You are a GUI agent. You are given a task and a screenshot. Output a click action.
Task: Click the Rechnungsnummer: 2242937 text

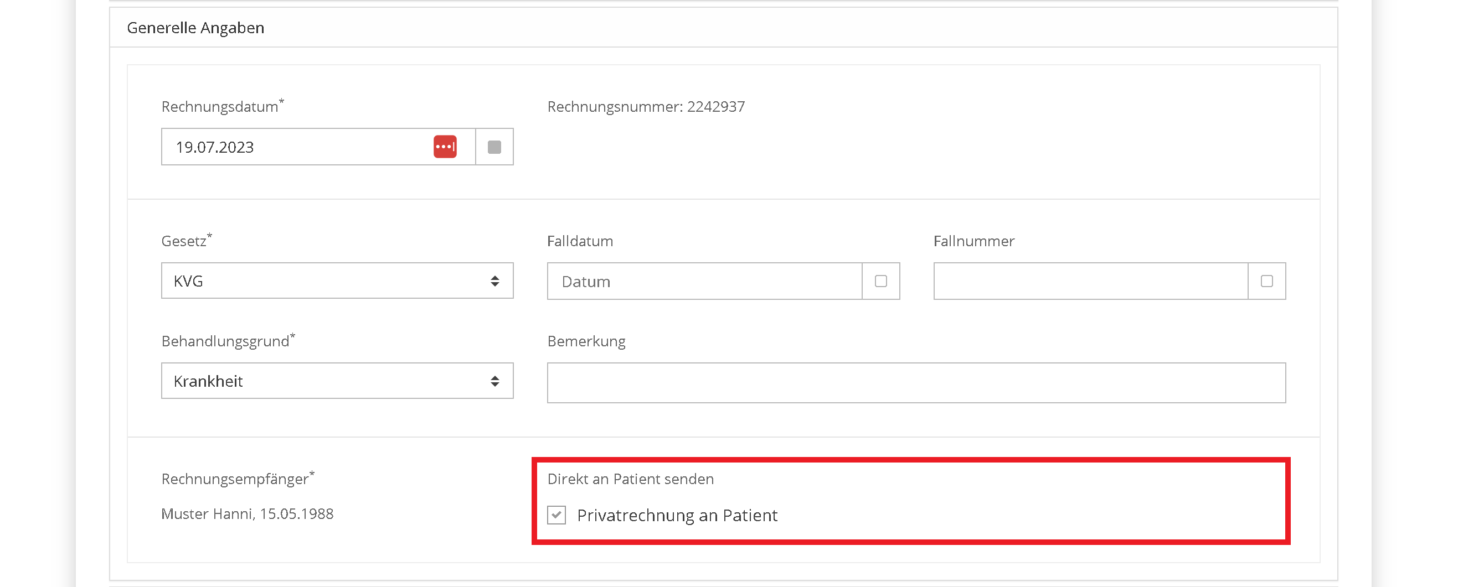pyautogui.click(x=646, y=107)
